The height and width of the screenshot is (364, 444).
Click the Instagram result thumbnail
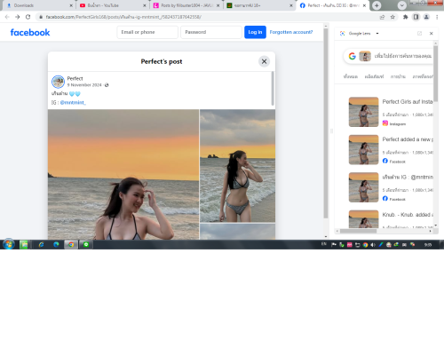pyautogui.click(x=363, y=112)
